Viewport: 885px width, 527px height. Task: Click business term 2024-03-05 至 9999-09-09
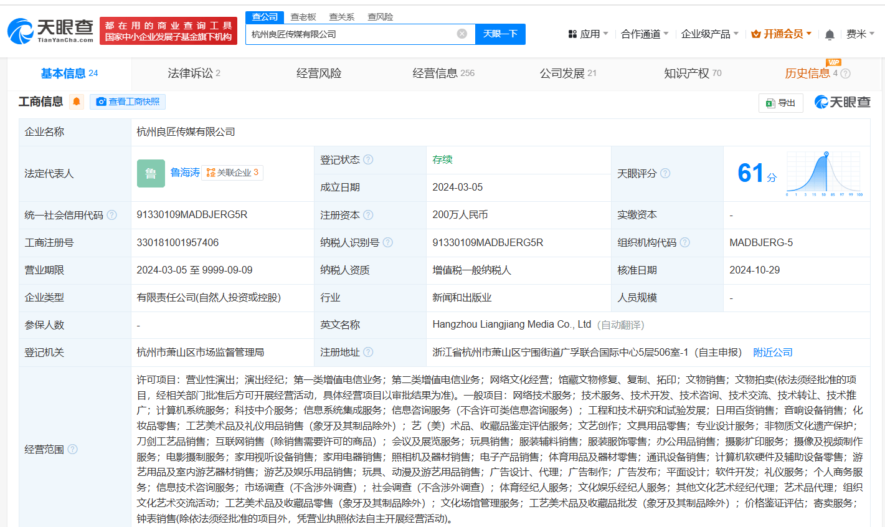click(195, 270)
